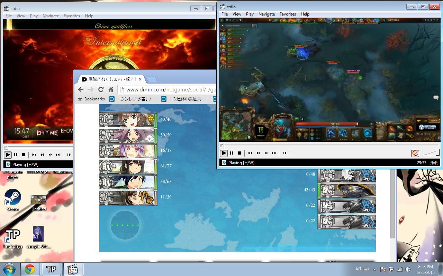
Task: Click the seek bar in left stdin player
Action: (38, 147)
